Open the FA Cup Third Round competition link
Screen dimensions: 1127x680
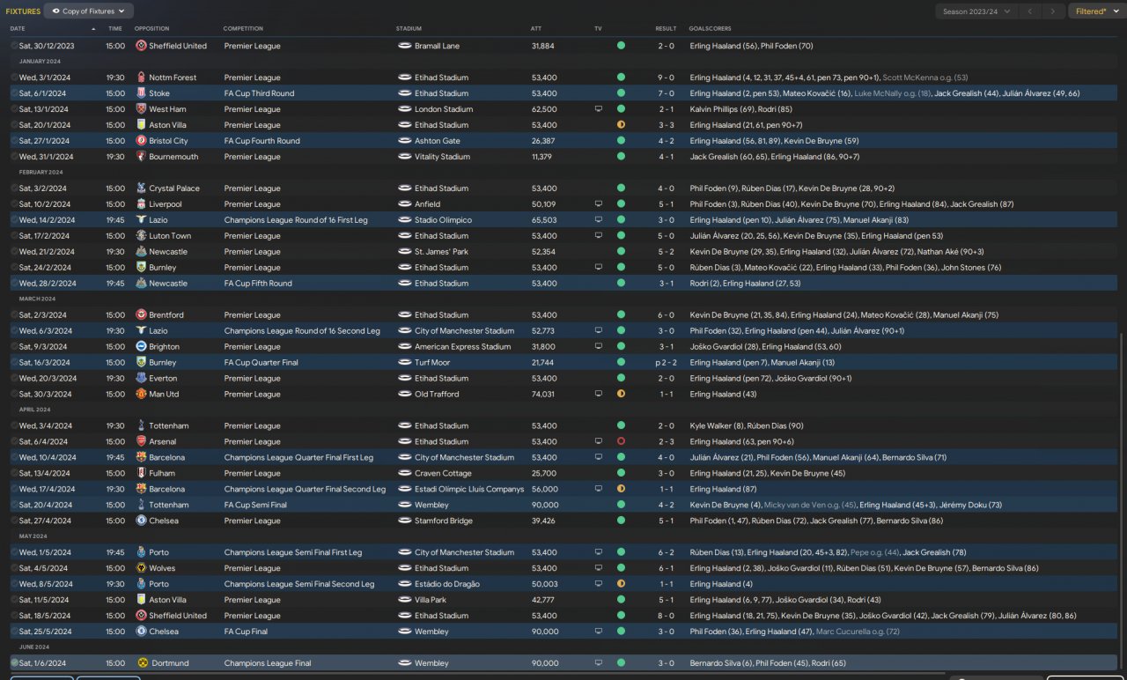click(260, 93)
